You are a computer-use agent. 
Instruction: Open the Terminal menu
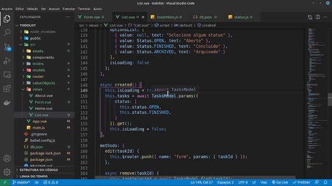(x=84, y=9)
